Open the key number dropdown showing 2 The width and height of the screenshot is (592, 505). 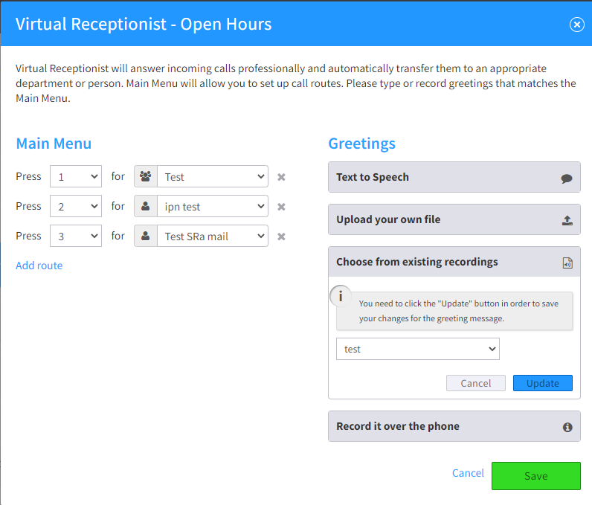point(76,206)
